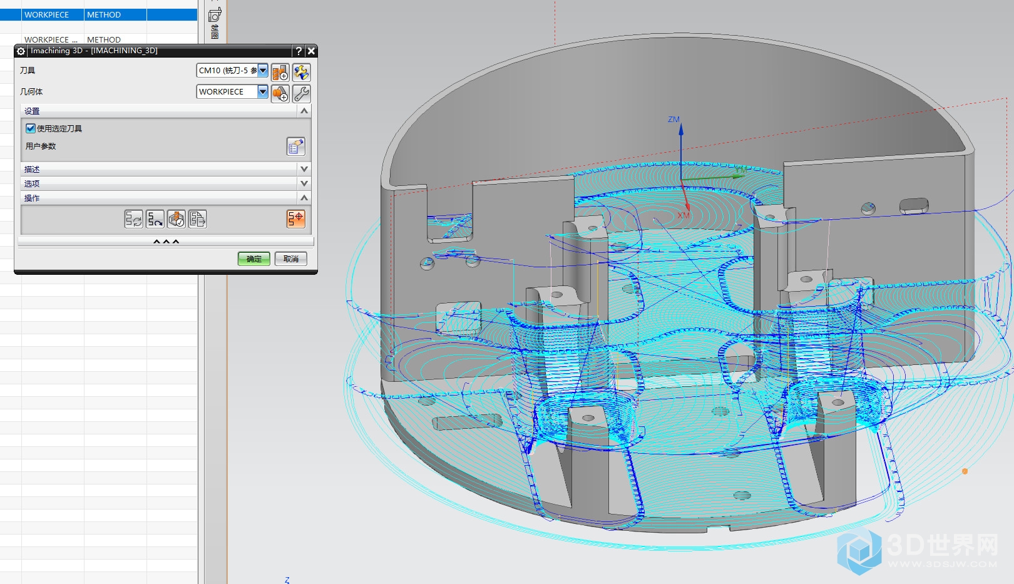Collapse the 操作 section
The height and width of the screenshot is (584, 1014).
coord(304,198)
